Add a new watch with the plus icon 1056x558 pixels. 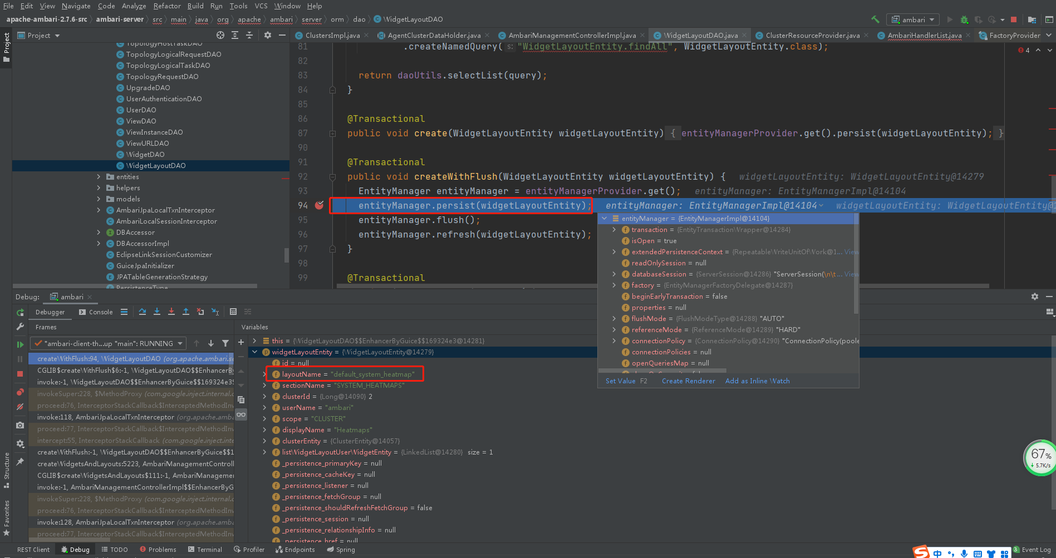point(241,342)
